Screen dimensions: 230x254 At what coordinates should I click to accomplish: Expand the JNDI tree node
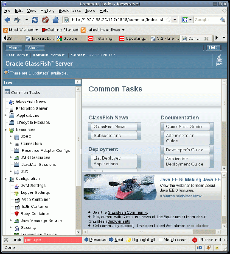(11, 171)
